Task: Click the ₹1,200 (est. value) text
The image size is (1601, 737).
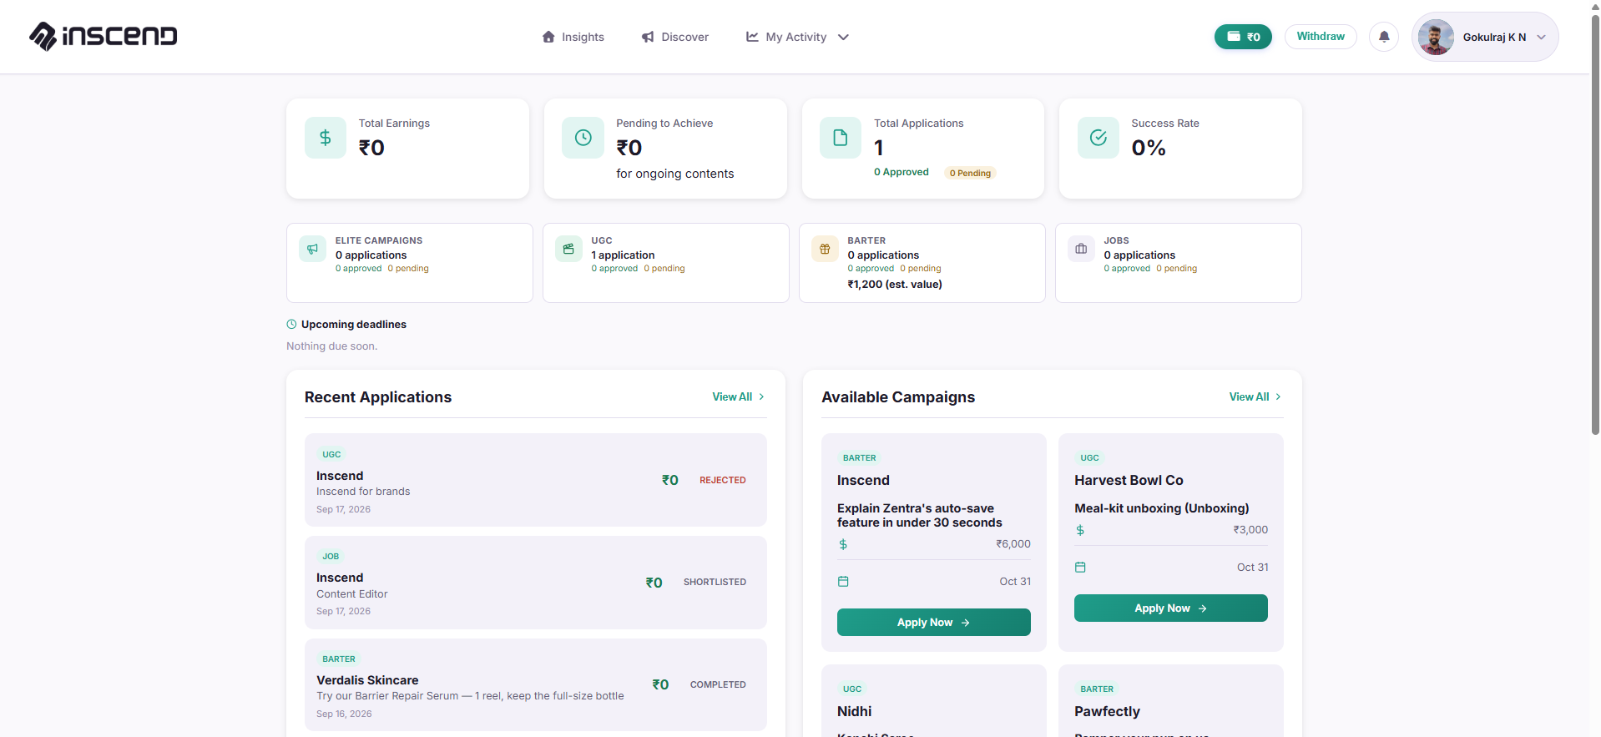Action: (x=895, y=285)
